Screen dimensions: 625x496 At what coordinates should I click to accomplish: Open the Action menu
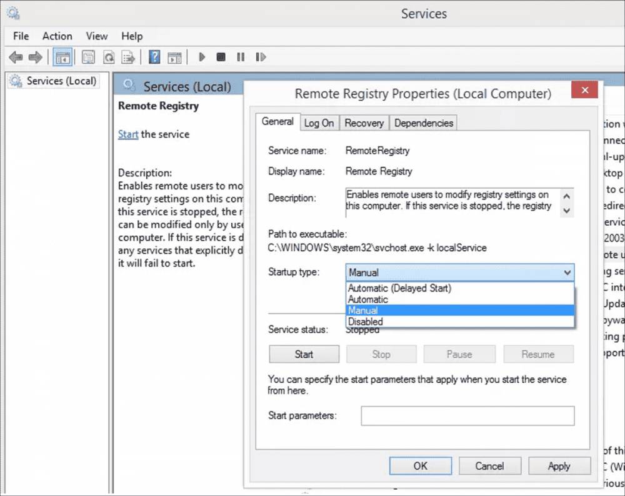click(57, 36)
